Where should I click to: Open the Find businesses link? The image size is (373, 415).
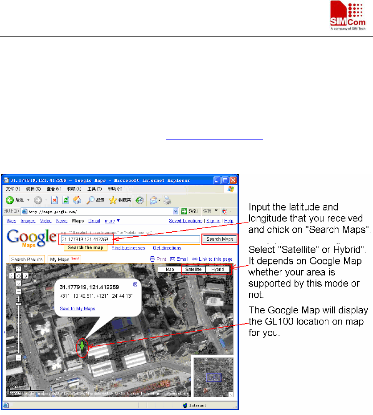click(128, 248)
